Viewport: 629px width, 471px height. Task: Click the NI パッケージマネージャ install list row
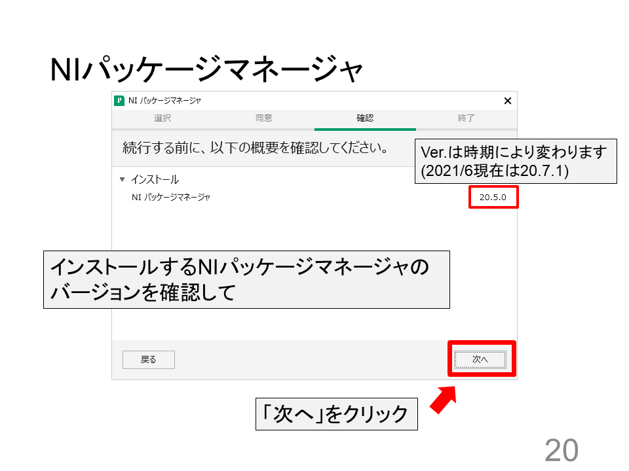point(314,197)
